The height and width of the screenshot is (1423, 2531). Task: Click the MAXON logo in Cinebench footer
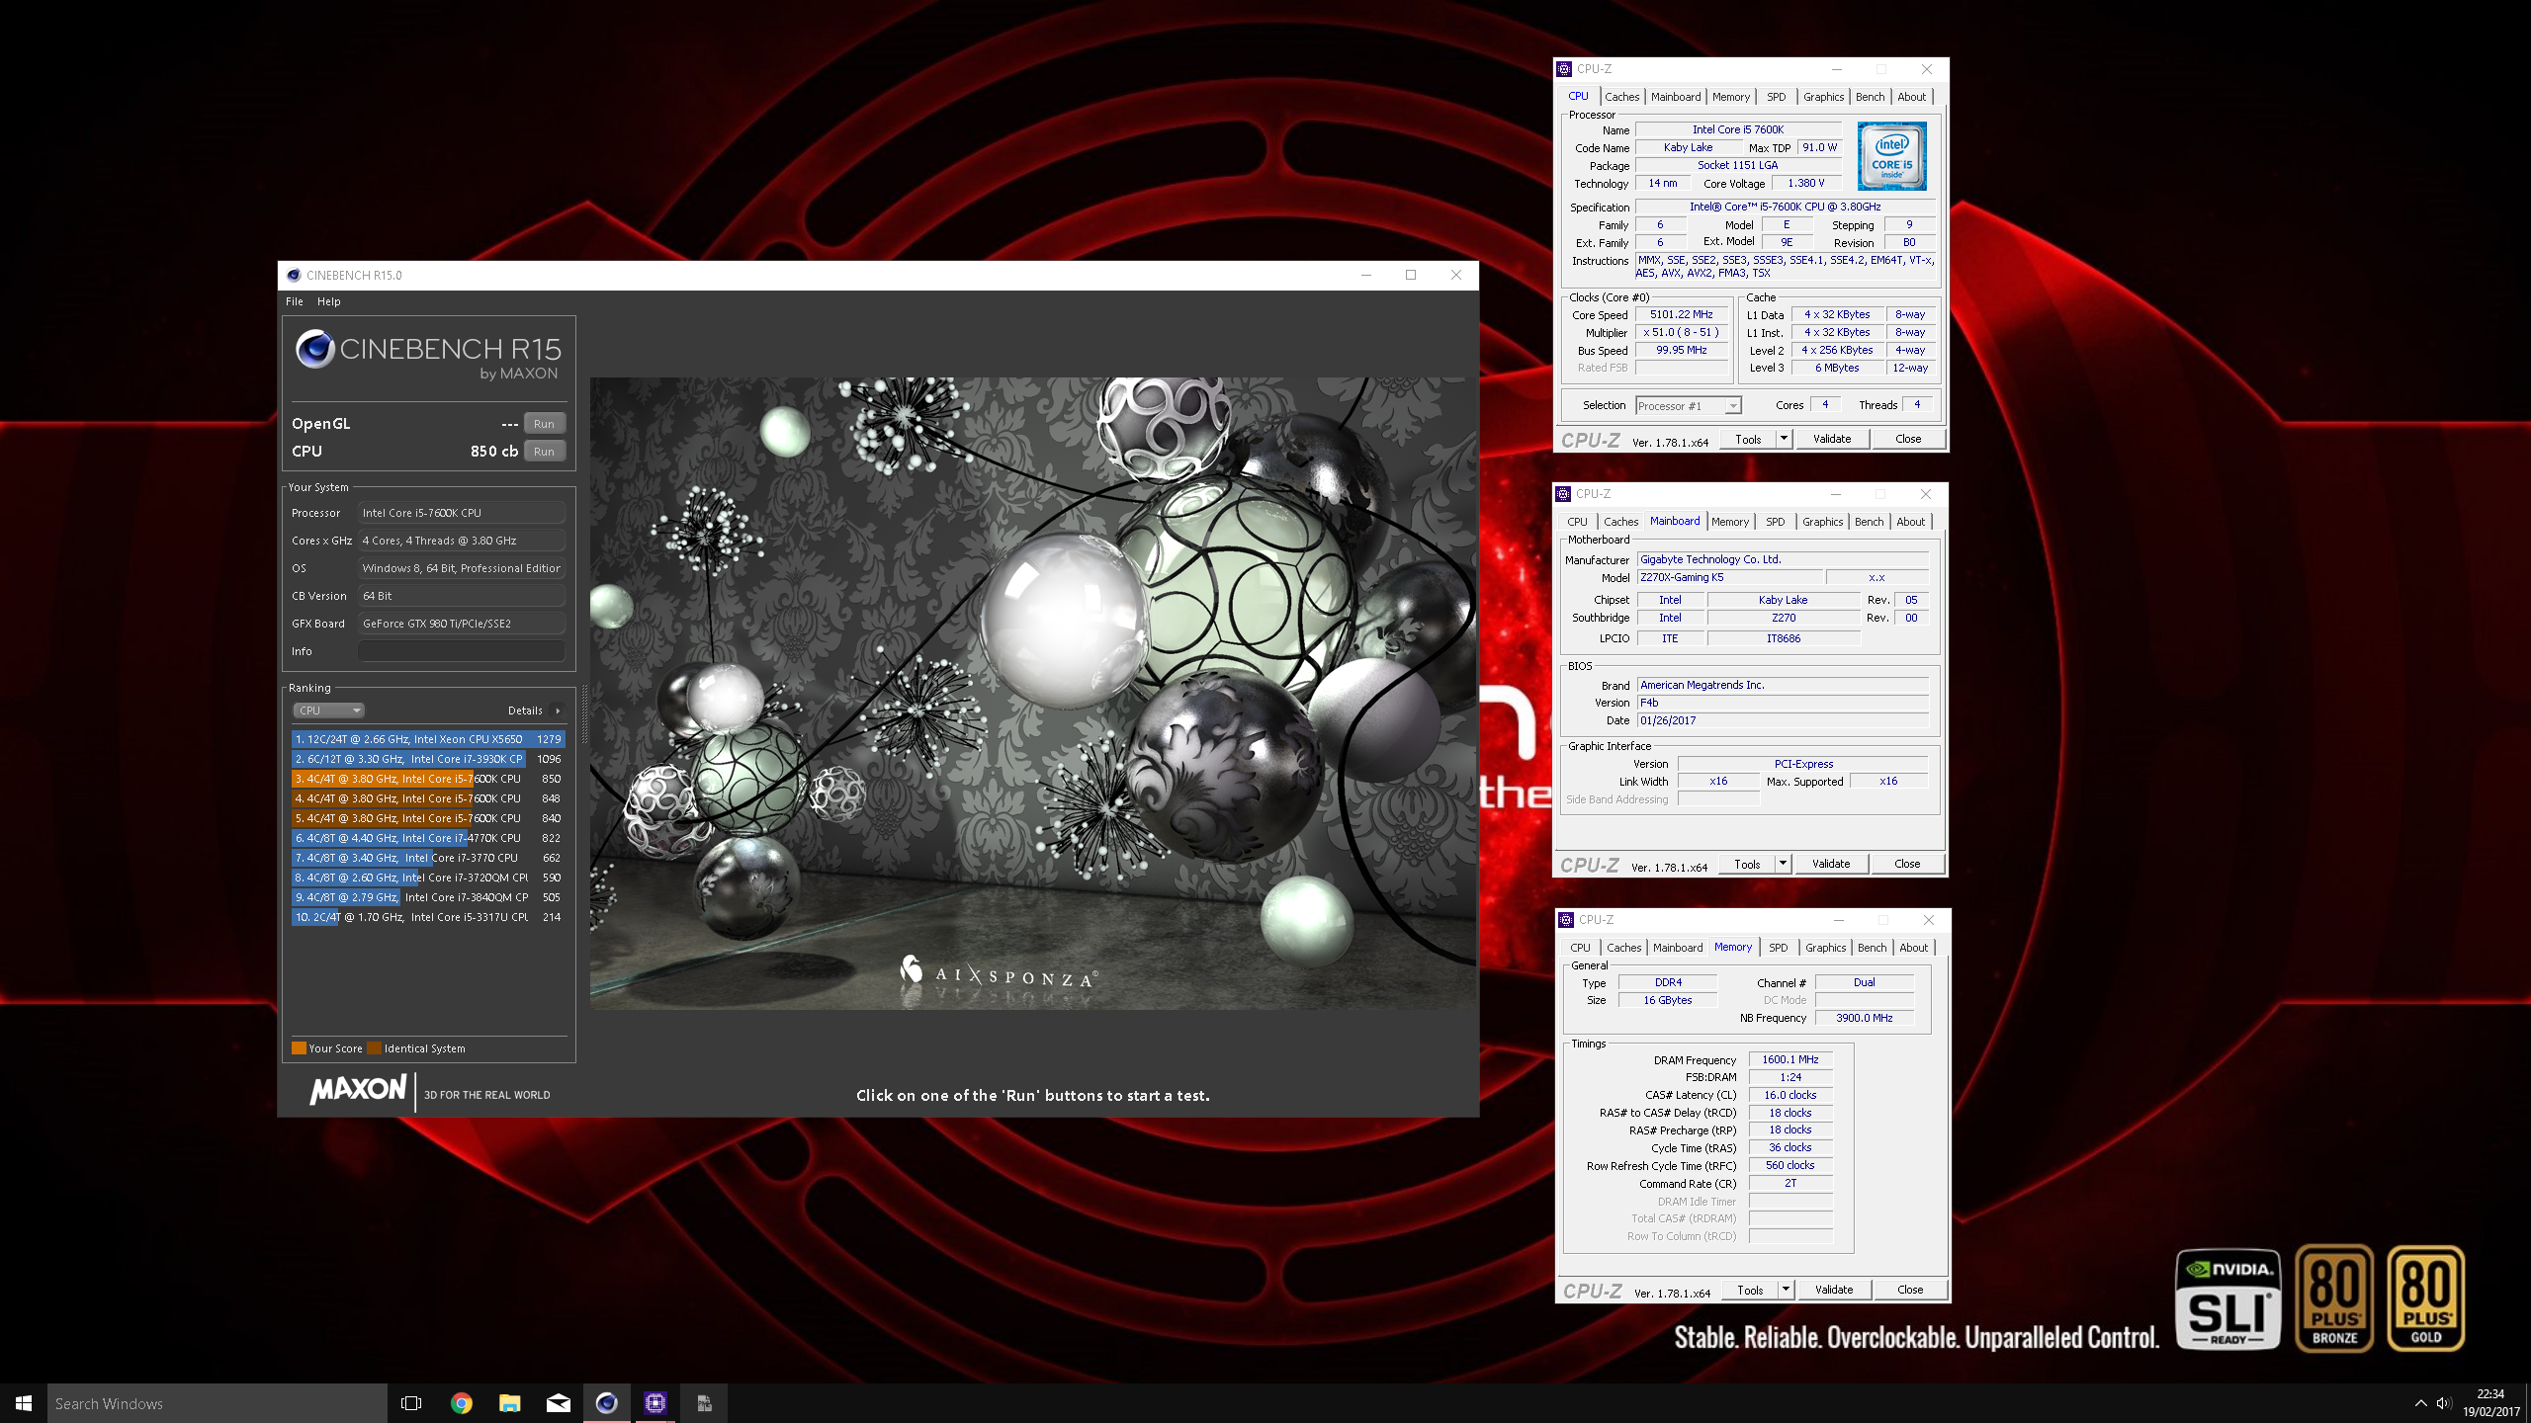[x=358, y=1090]
